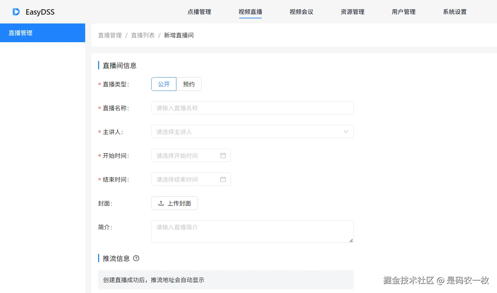Click the EasyDSS title text
This screenshot has width=497, height=293.
(x=40, y=12)
